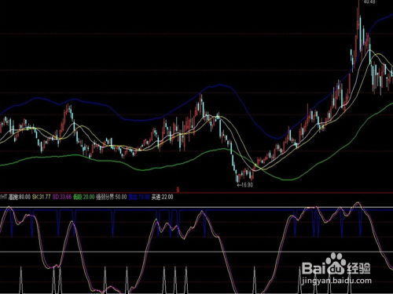Click the red panel divider line

click(196, 193)
